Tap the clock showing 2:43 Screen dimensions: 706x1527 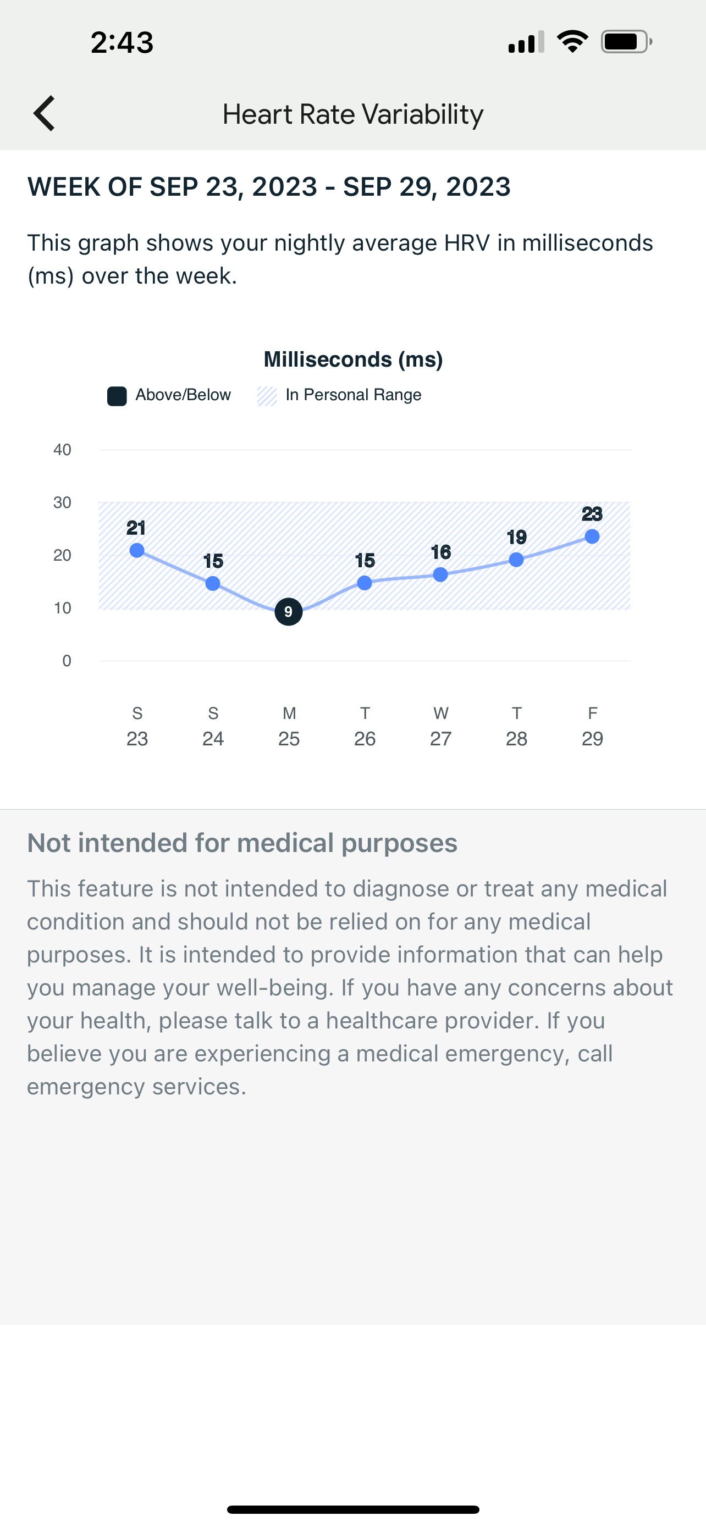[122, 43]
